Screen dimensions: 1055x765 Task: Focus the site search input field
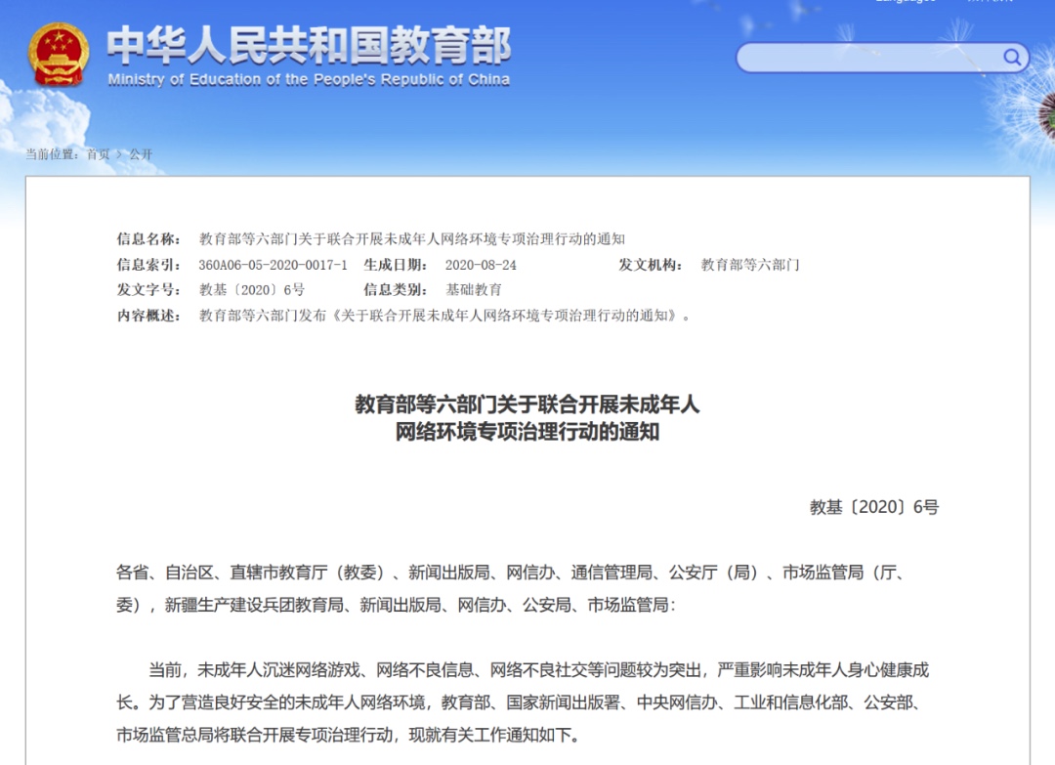882,58
